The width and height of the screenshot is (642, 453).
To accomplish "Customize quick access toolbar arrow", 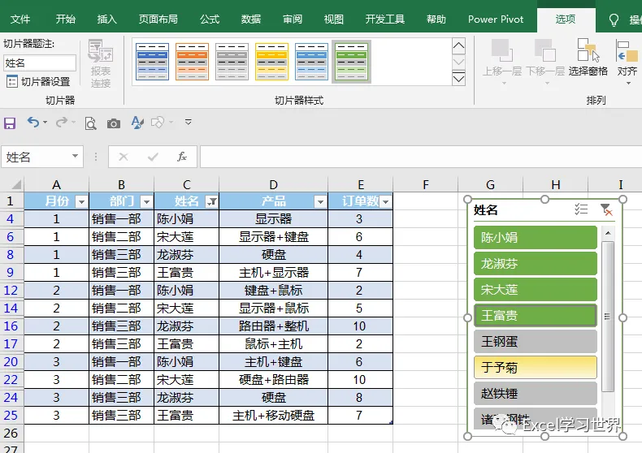I will [189, 122].
